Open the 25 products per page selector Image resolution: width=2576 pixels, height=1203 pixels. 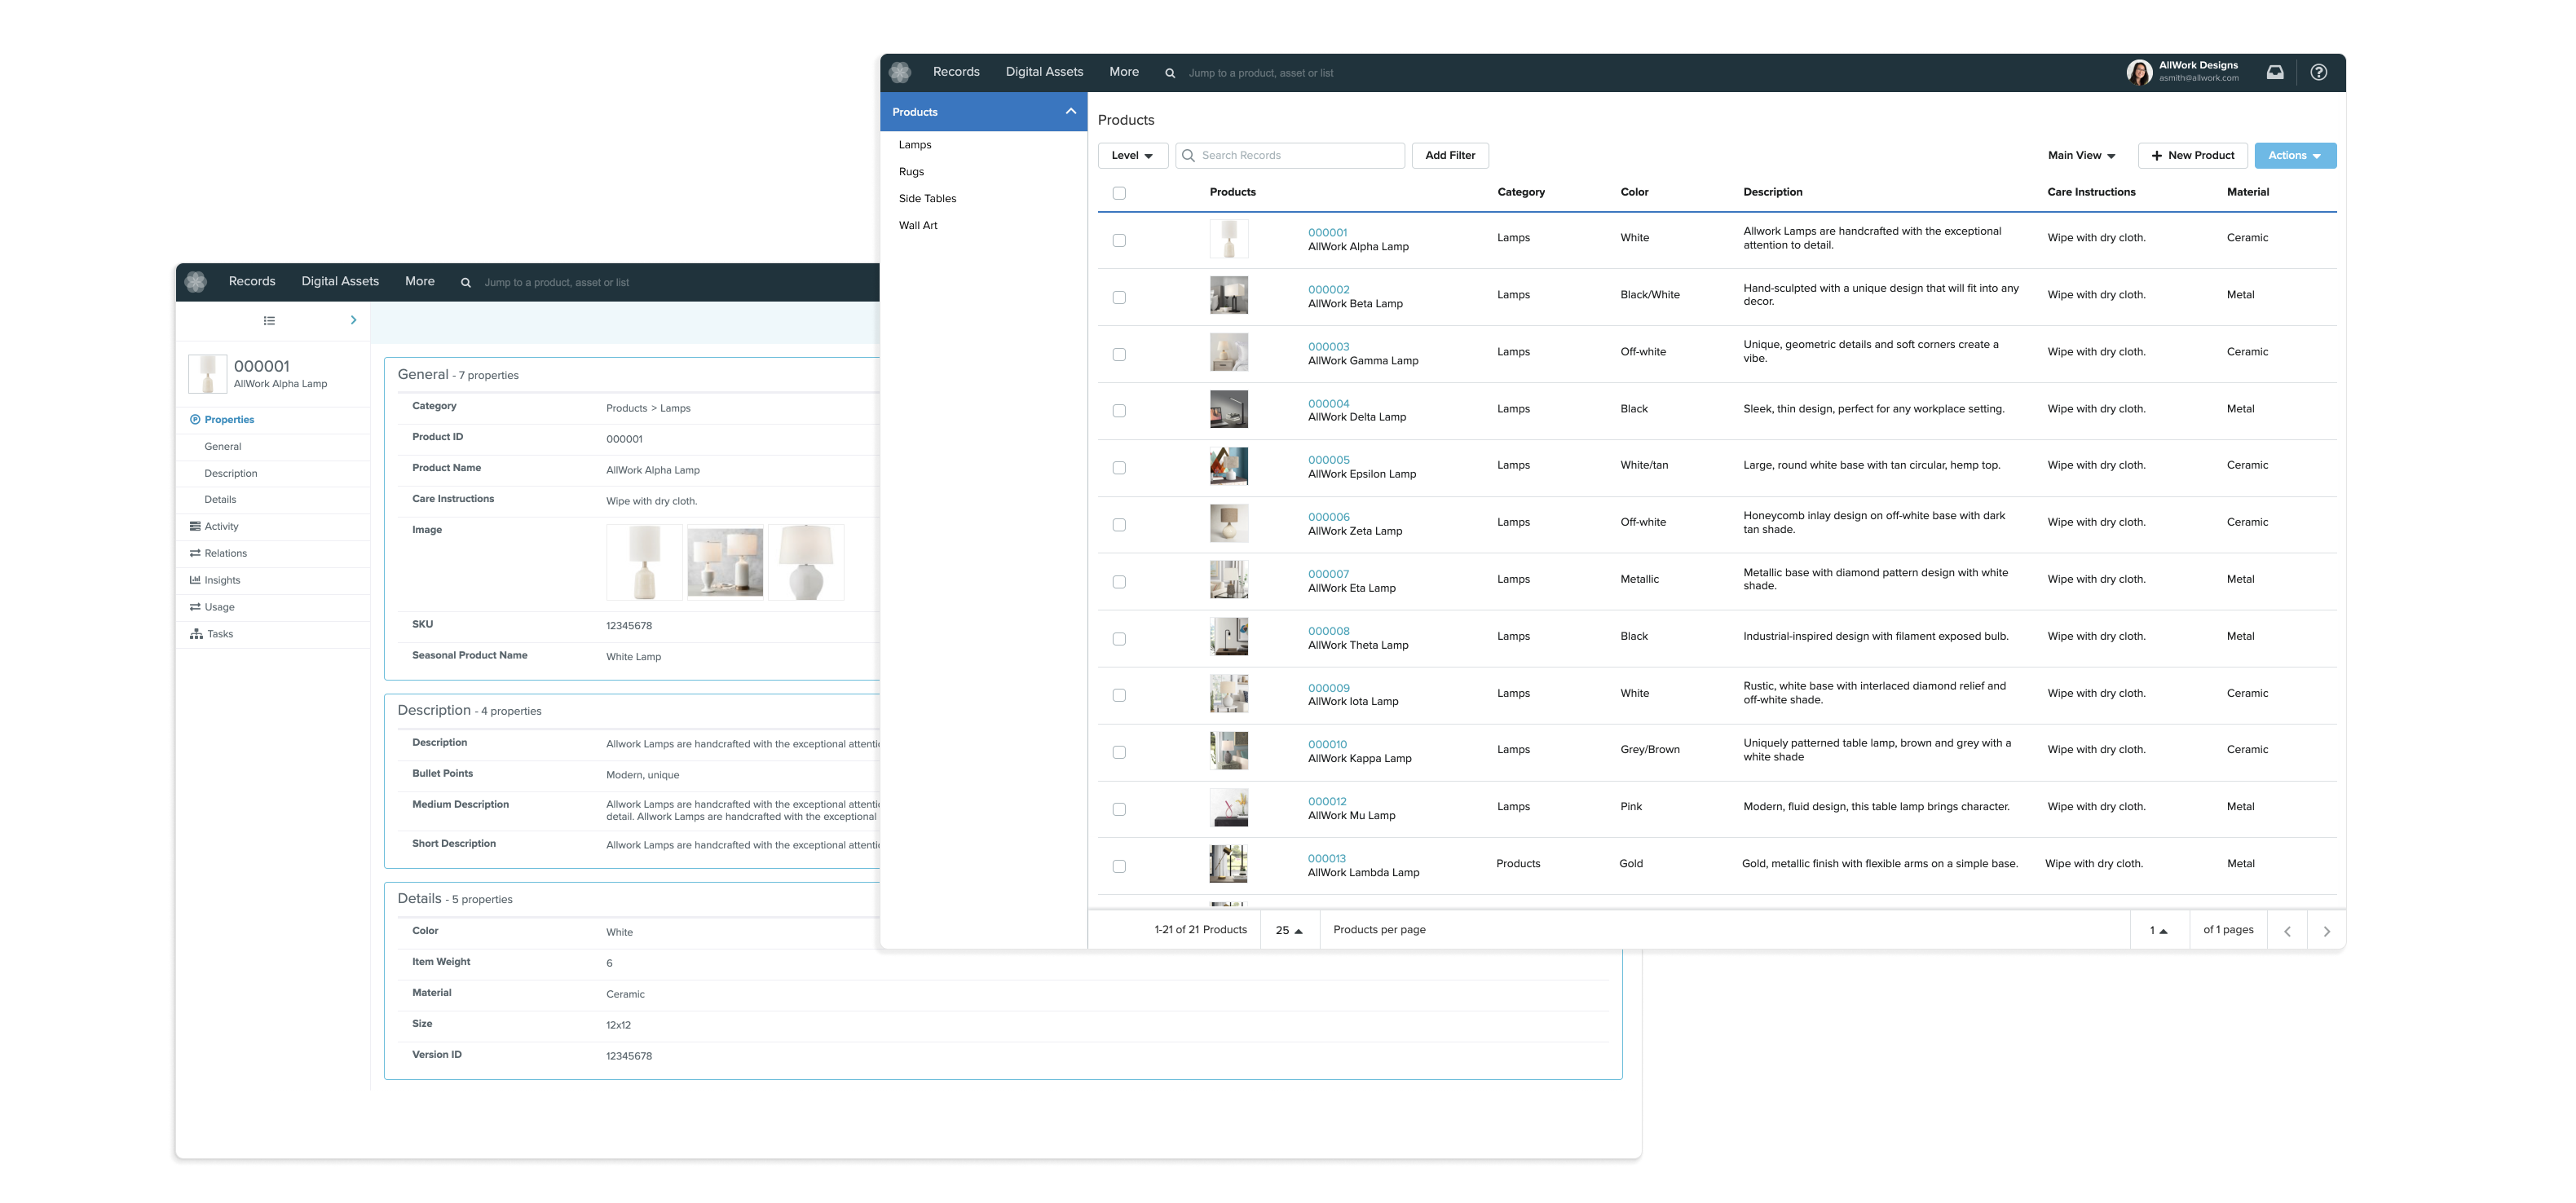[x=1288, y=931]
